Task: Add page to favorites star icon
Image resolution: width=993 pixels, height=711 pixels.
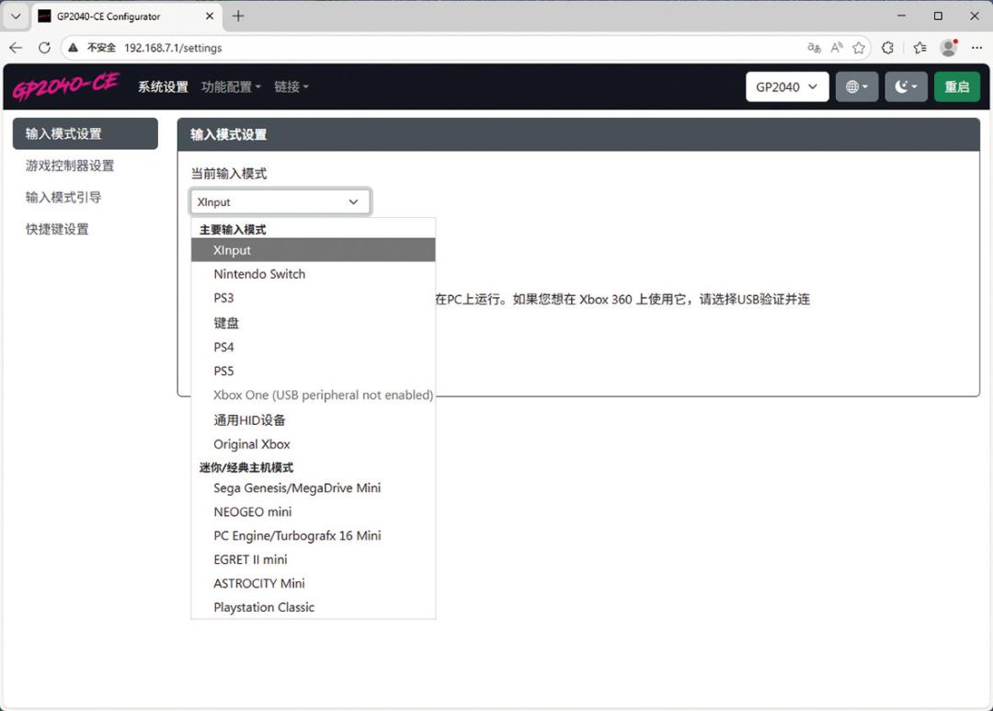Action: coord(859,48)
